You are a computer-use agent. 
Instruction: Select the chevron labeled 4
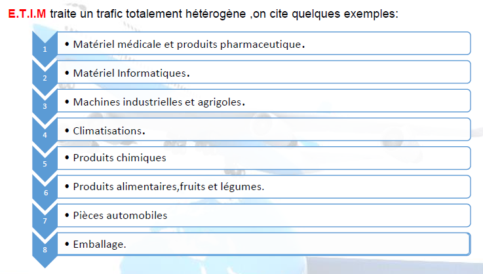[x=45, y=135]
